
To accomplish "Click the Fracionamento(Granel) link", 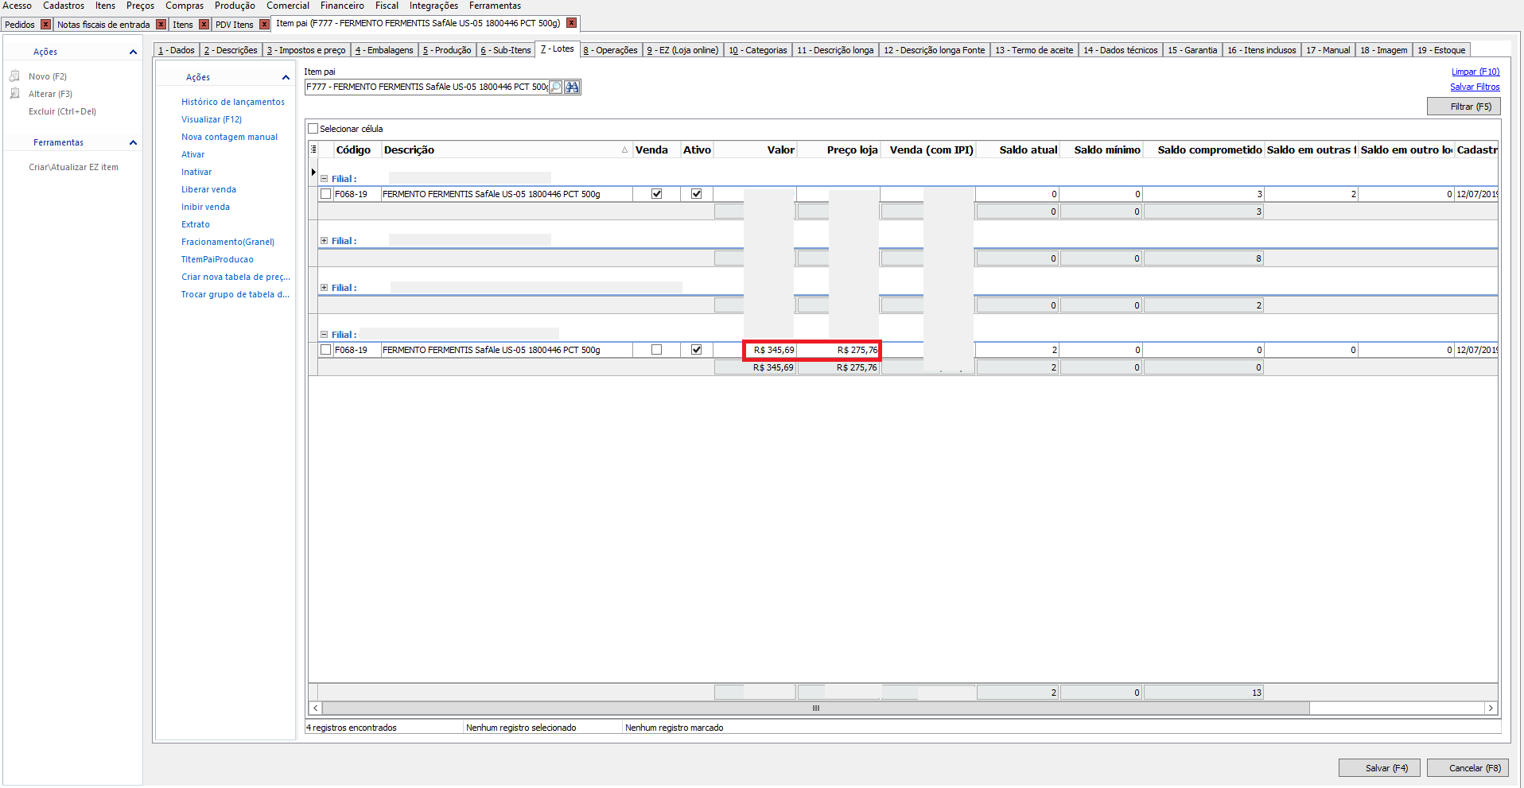I will [x=227, y=242].
